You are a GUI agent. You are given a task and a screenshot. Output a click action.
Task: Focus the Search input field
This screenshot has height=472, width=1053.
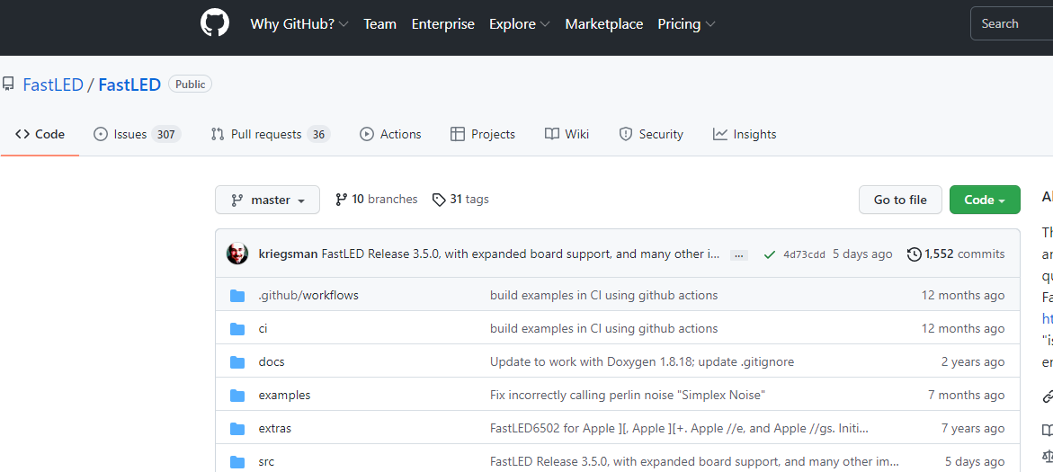click(1012, 24)
